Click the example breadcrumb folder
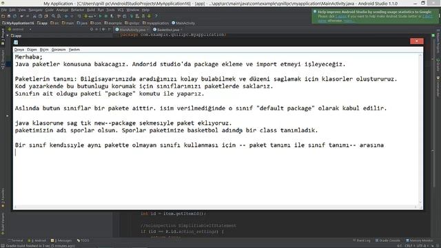 [x=113, y=23]
